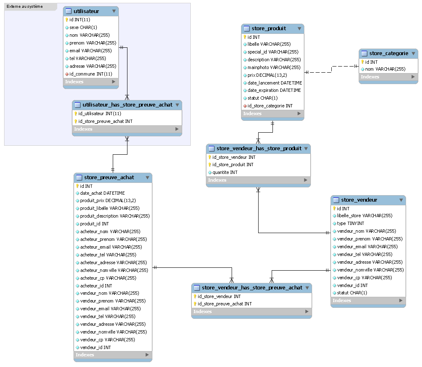422x367 pixels.
Task: Select acheteur_nomville VARCHAR(255) column
Action: tap(113, 270)
